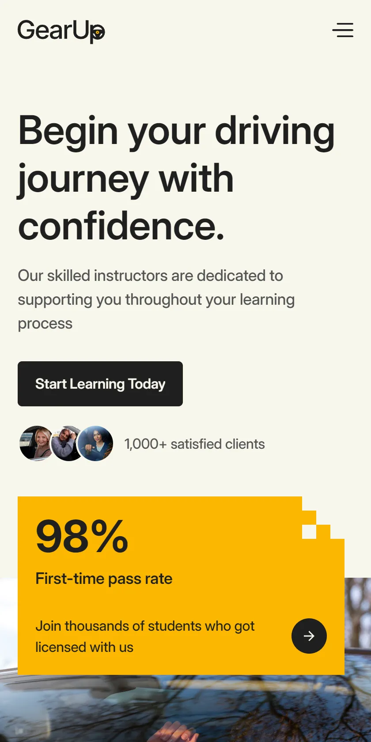Click the skilled instructors description paragraph
The height and width of the screenshot is (742, 371).
tap(156, 299)
